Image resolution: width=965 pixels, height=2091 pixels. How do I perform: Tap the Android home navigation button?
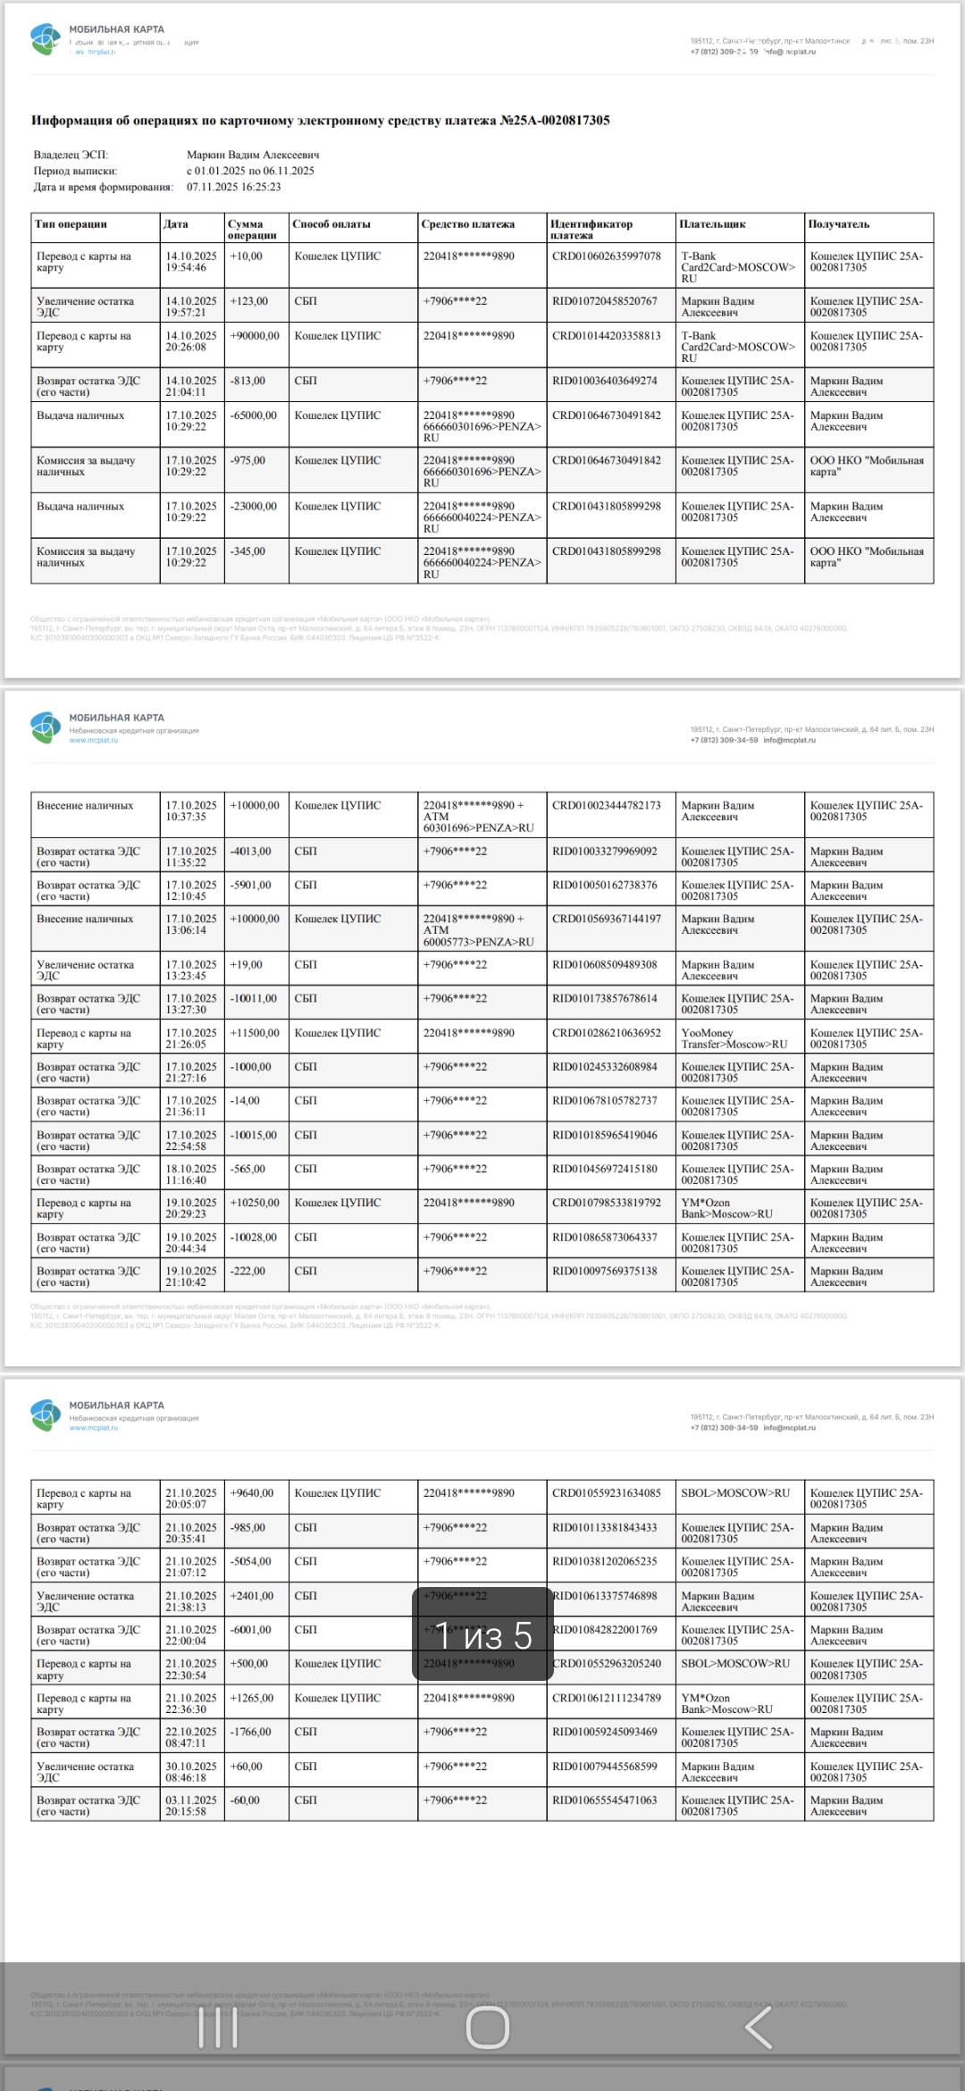(488, 2027)
